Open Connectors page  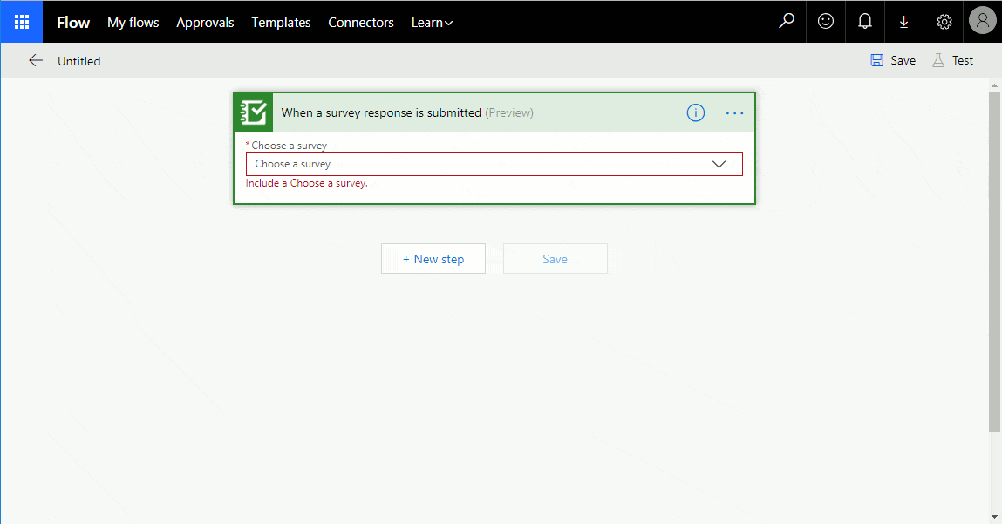click(x=361, y=23)
